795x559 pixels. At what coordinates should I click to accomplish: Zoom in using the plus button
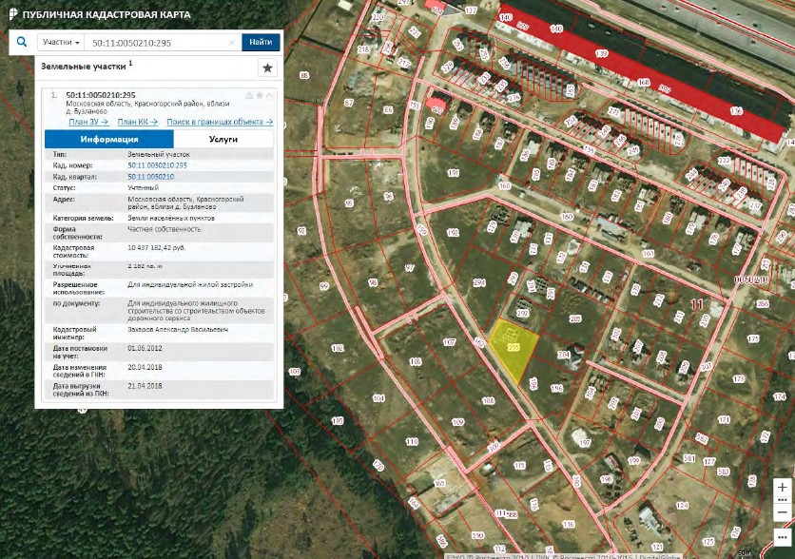click(783, 487)
